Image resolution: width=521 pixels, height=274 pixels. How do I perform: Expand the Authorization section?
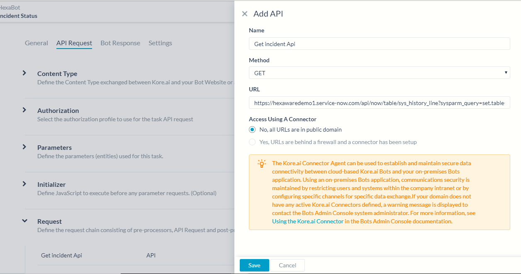(x=24, y=110)
